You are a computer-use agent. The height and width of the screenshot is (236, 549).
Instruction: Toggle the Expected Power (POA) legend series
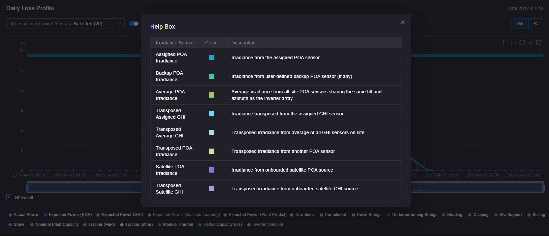tap(67, 215)
